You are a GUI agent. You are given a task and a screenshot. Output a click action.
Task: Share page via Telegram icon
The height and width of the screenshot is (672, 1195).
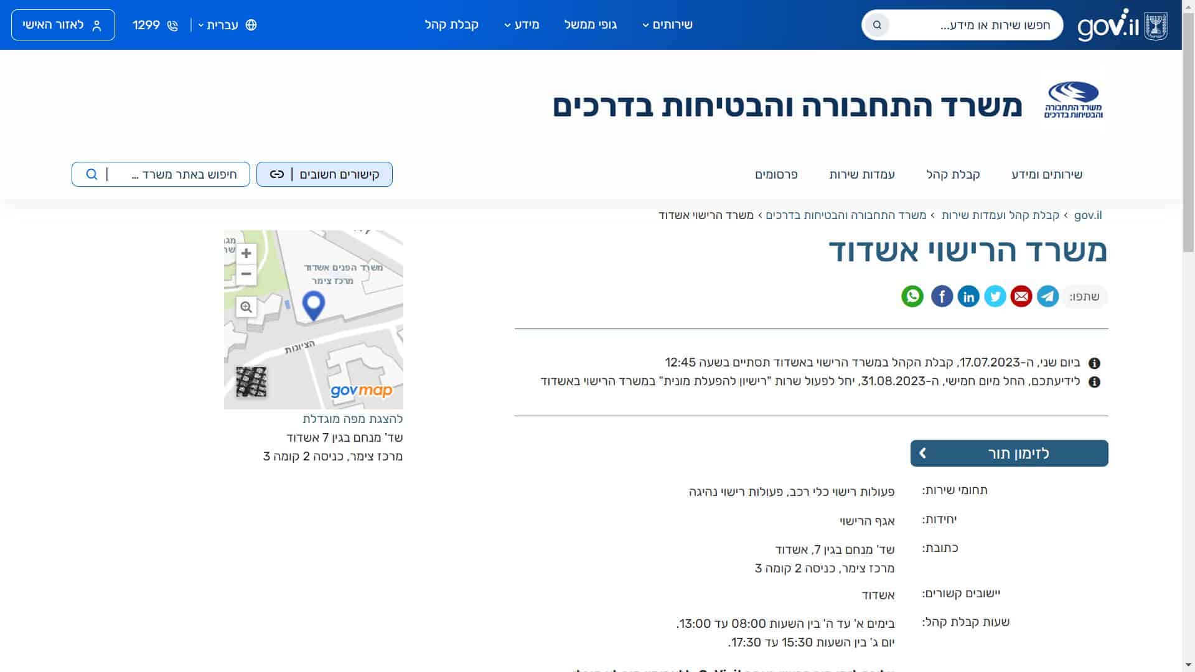coord(1048,296)
